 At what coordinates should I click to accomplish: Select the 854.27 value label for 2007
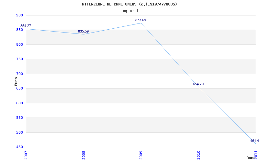26,26
